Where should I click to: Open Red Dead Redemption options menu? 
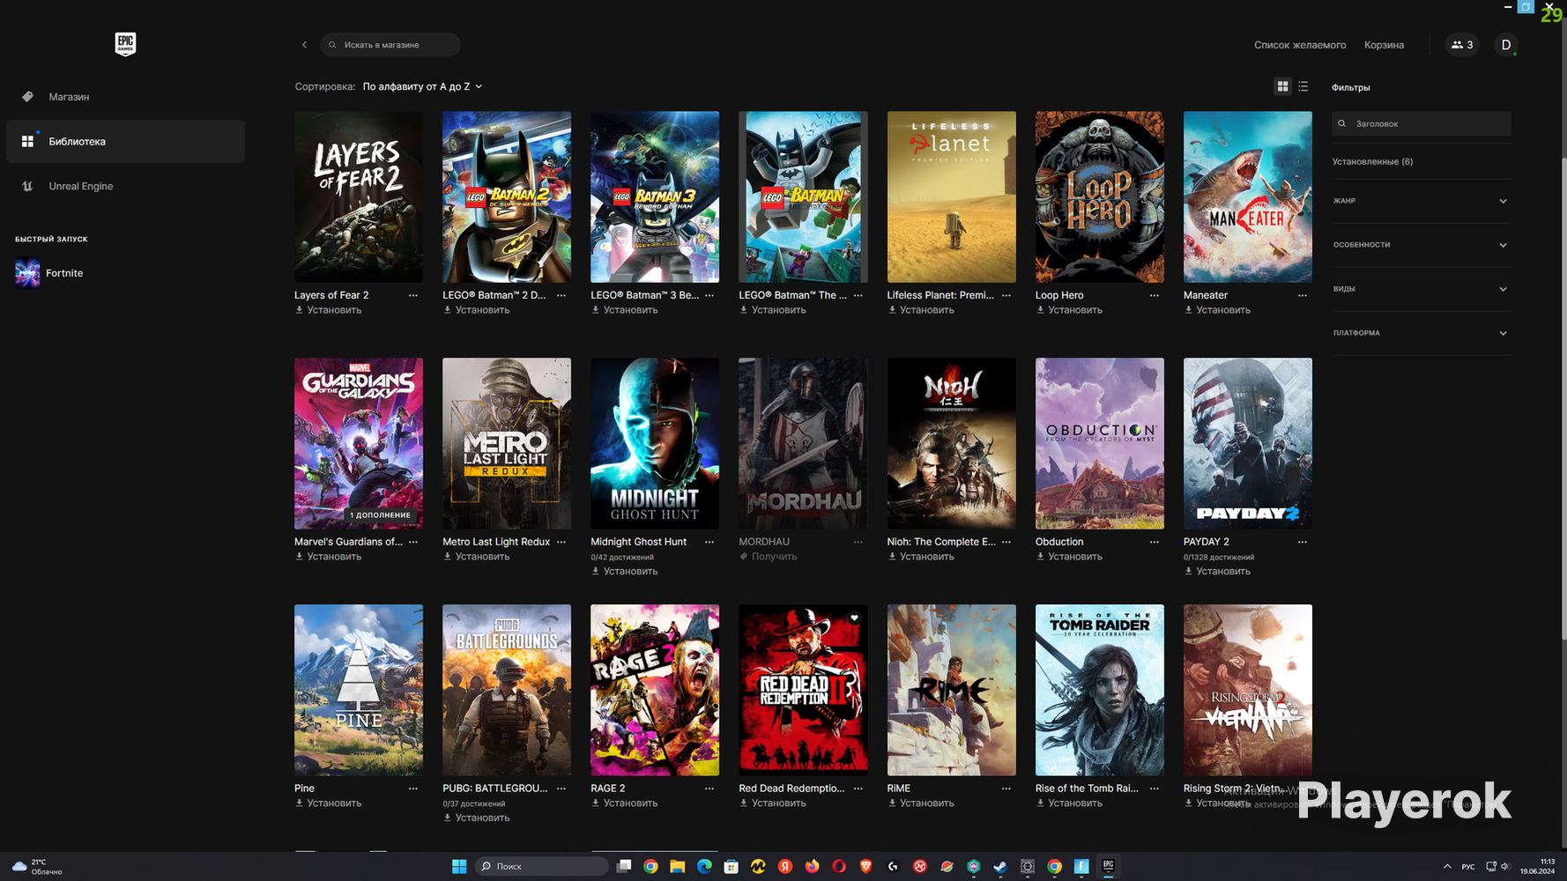click(858, 788)
